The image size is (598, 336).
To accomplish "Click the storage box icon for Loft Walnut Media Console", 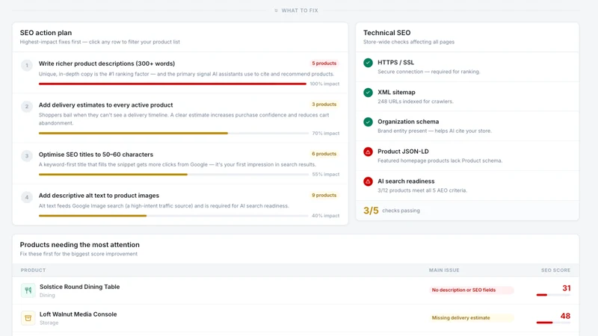I will [x=28, y=318].
